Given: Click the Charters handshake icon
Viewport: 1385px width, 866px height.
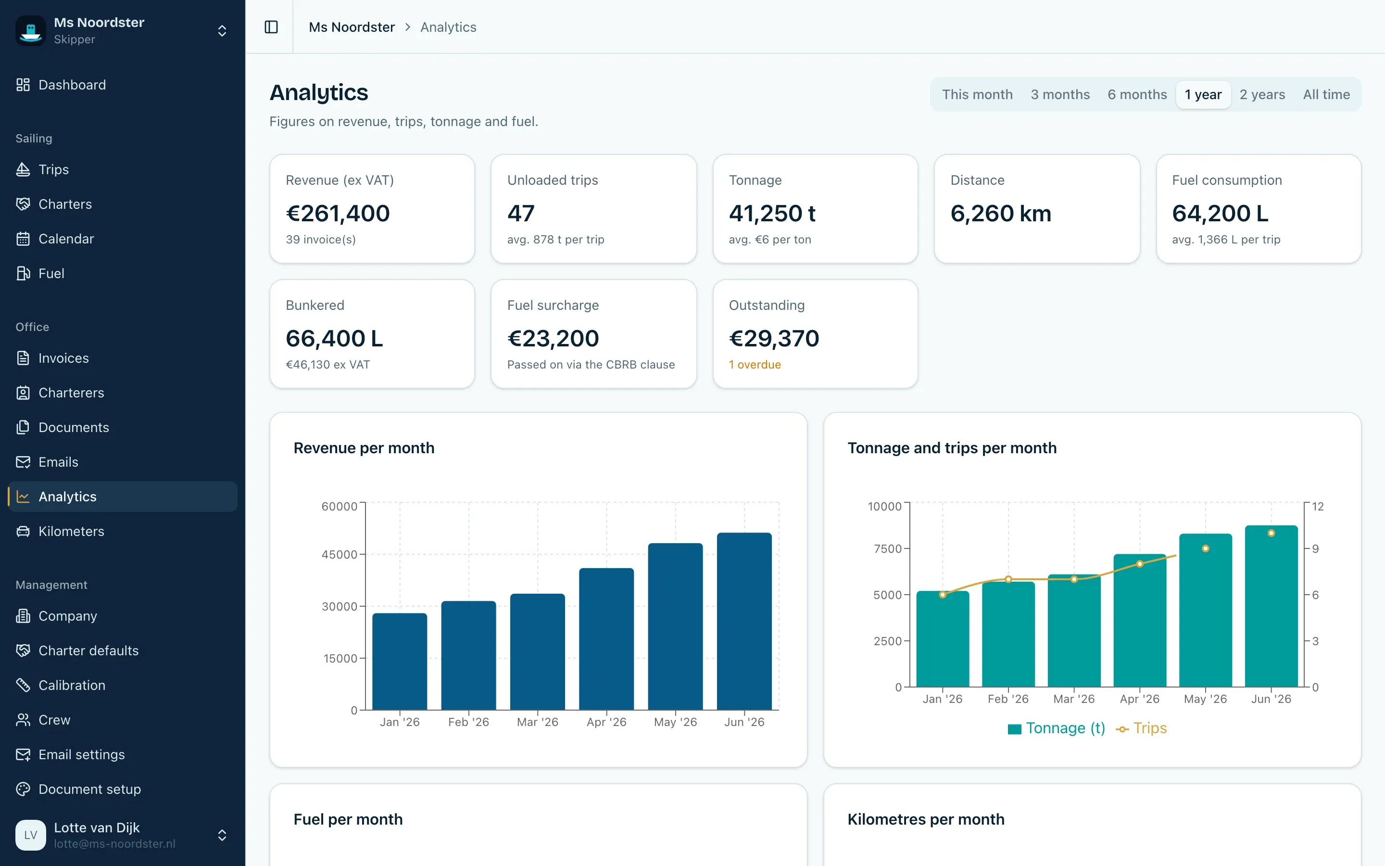Looking at the screenshot, I should click(23, 204).
